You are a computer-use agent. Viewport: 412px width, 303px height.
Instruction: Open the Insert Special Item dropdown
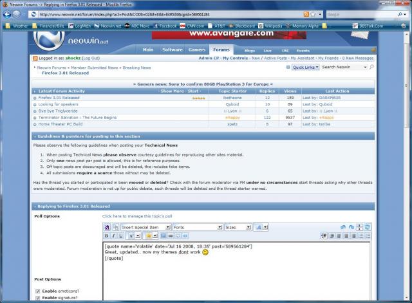(146, 227)
